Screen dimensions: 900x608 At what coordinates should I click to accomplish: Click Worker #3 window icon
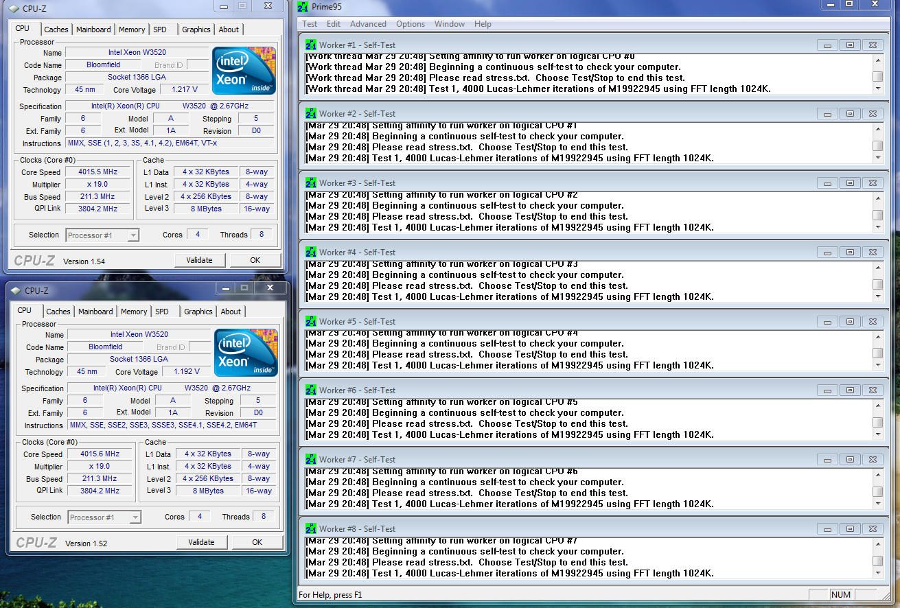pyautogui.click(x=311, y=183)
